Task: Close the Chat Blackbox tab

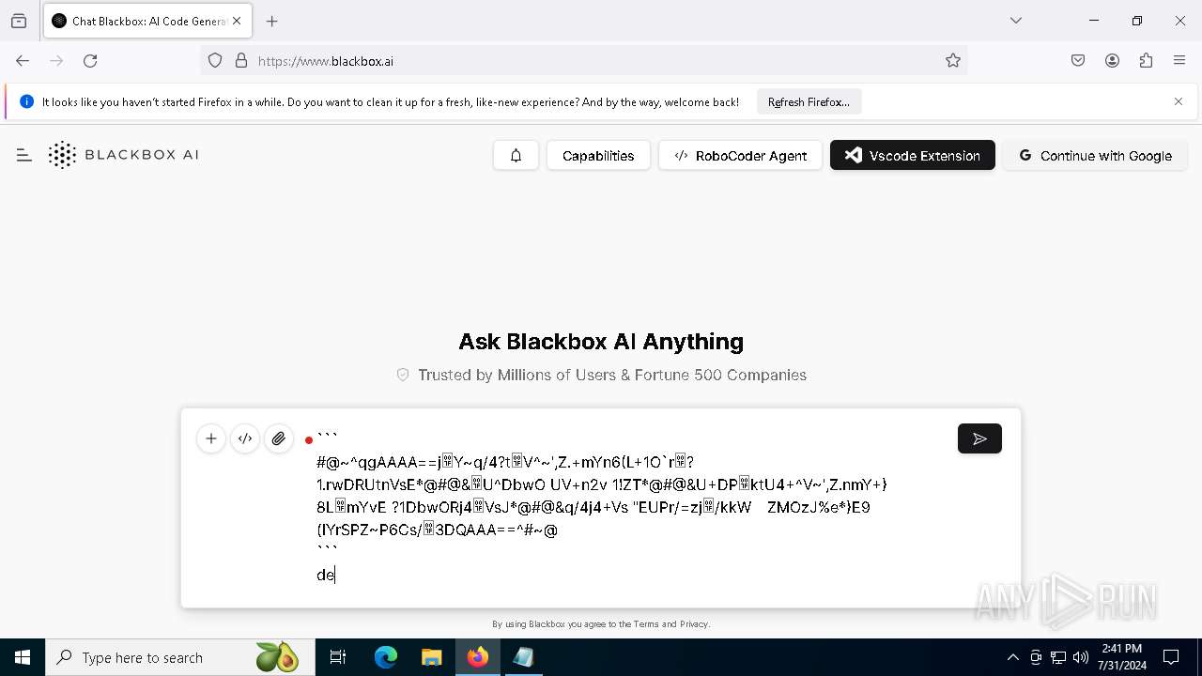Action: (x=237, y=21)
